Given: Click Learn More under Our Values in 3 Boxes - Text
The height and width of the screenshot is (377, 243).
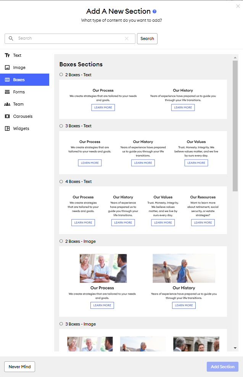Looking at the screenshot, I should (x=196, y=163).
